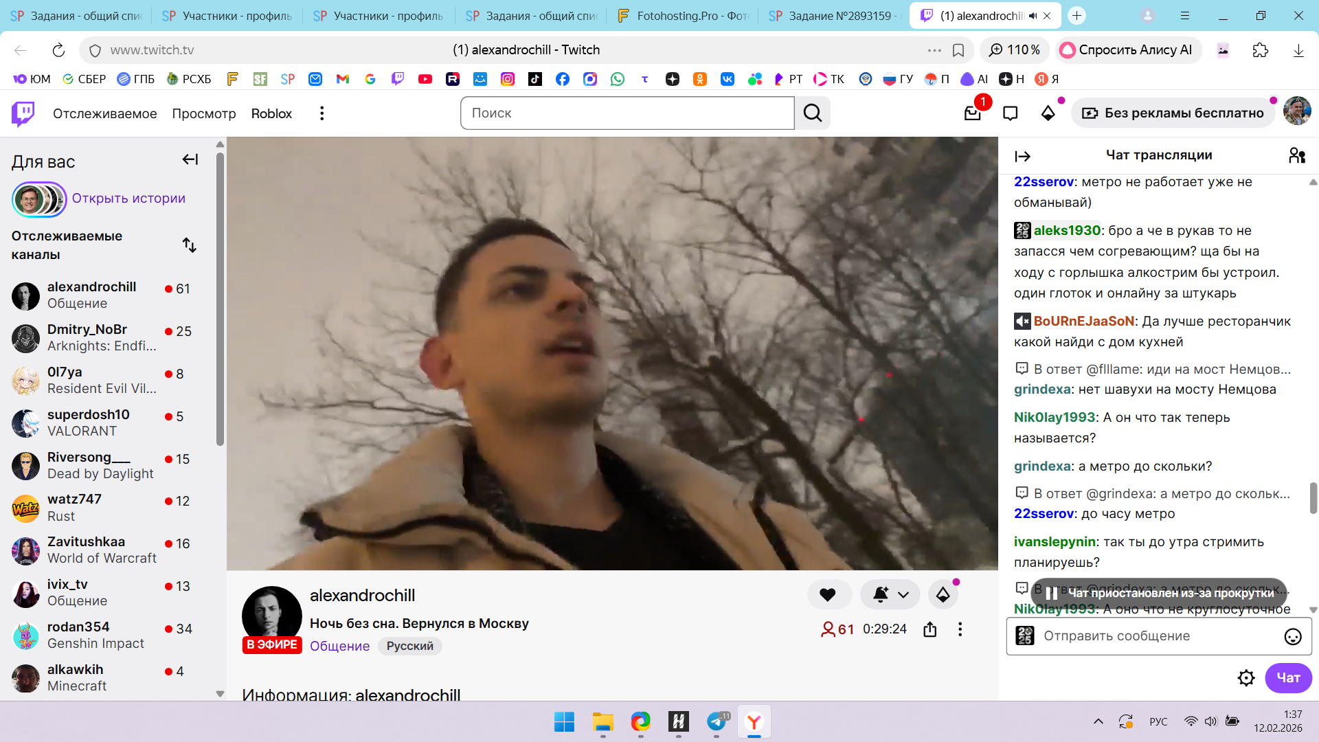Open chat settings gear icon
Viewport: 1319px width, 742px height.
coord(1245,678)
